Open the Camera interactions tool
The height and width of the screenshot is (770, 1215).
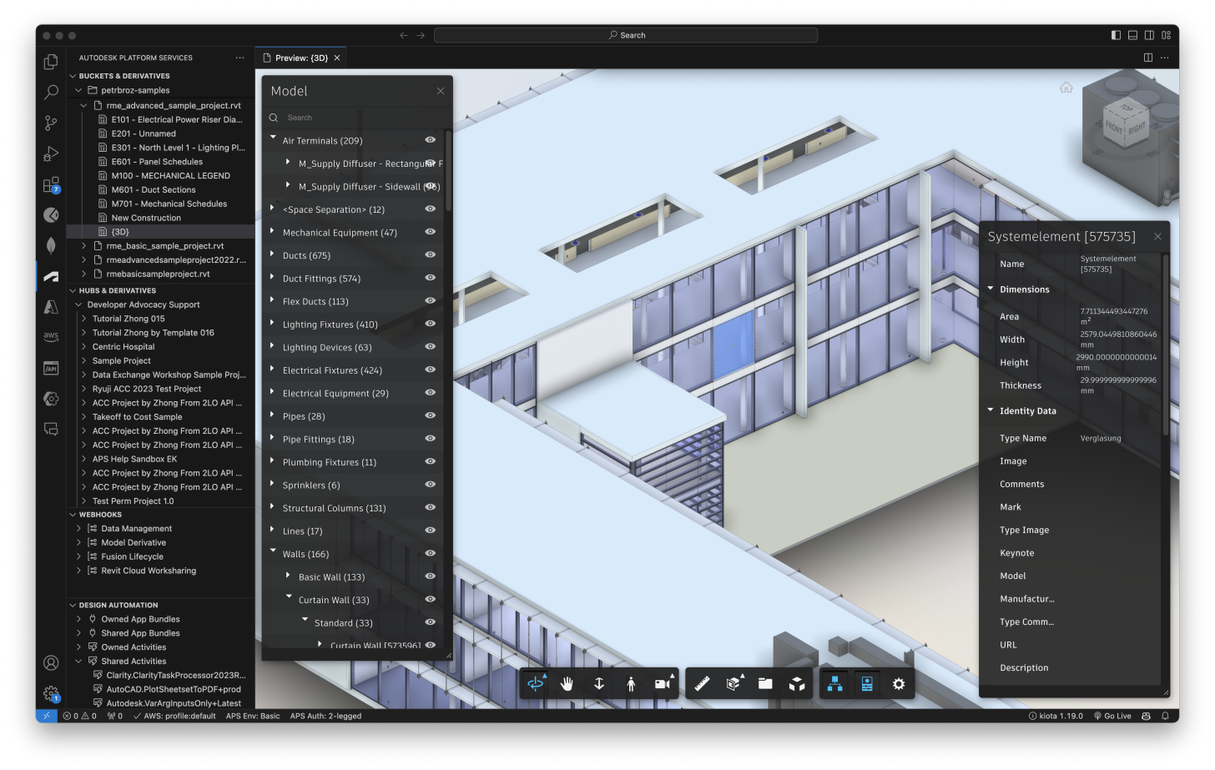[663, 684]
